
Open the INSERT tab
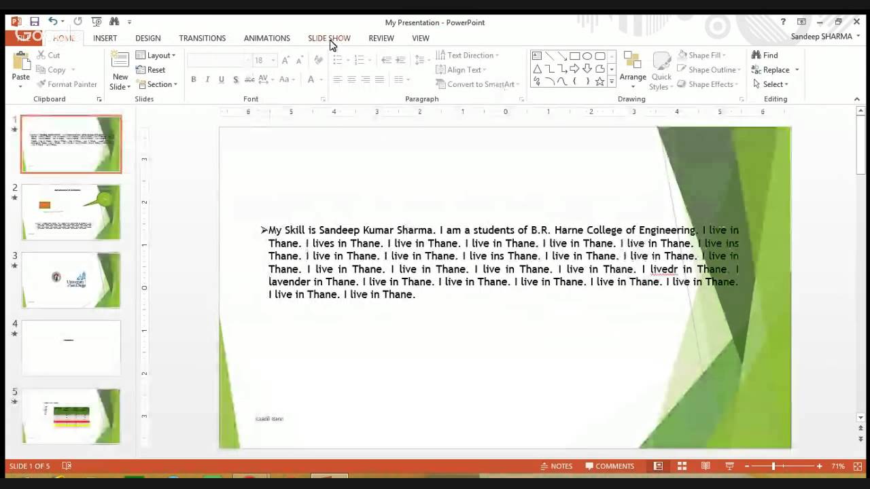click(x=105, y=38)
